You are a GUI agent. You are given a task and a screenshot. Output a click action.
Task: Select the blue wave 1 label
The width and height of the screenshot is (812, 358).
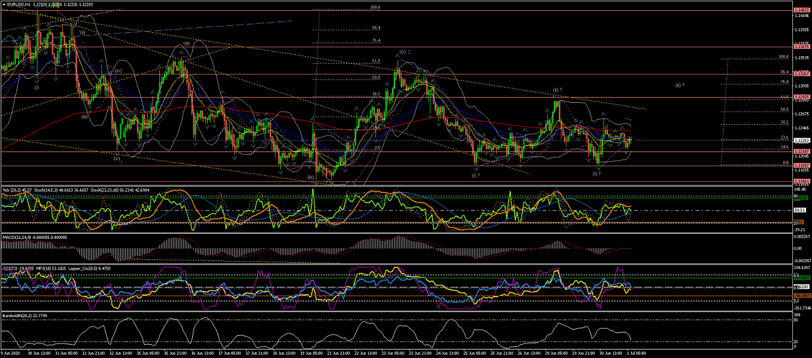pyautogui.click(x=123, y=161)
